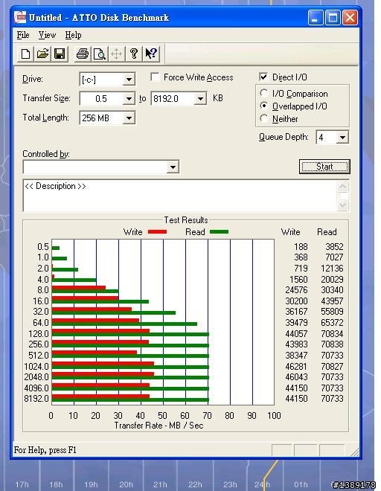Minimize the ATTO Disk Benchmark window

(x=316, y=17)
